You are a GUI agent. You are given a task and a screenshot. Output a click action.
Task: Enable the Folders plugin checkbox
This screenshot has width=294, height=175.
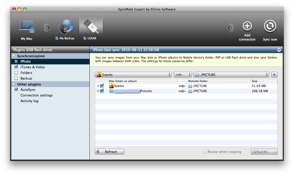[x=16, y=73]
